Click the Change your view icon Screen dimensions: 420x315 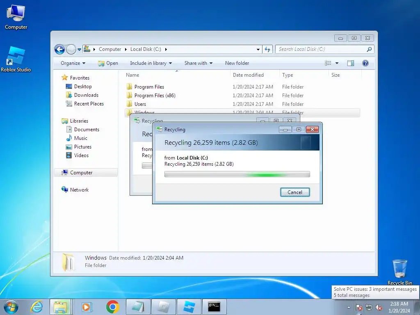[328, 63]
